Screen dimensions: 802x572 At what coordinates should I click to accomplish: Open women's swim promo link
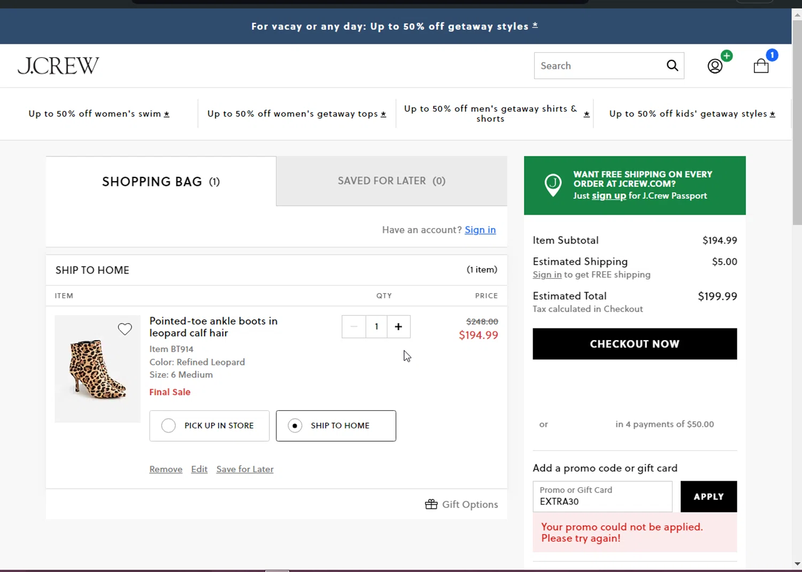99,114
